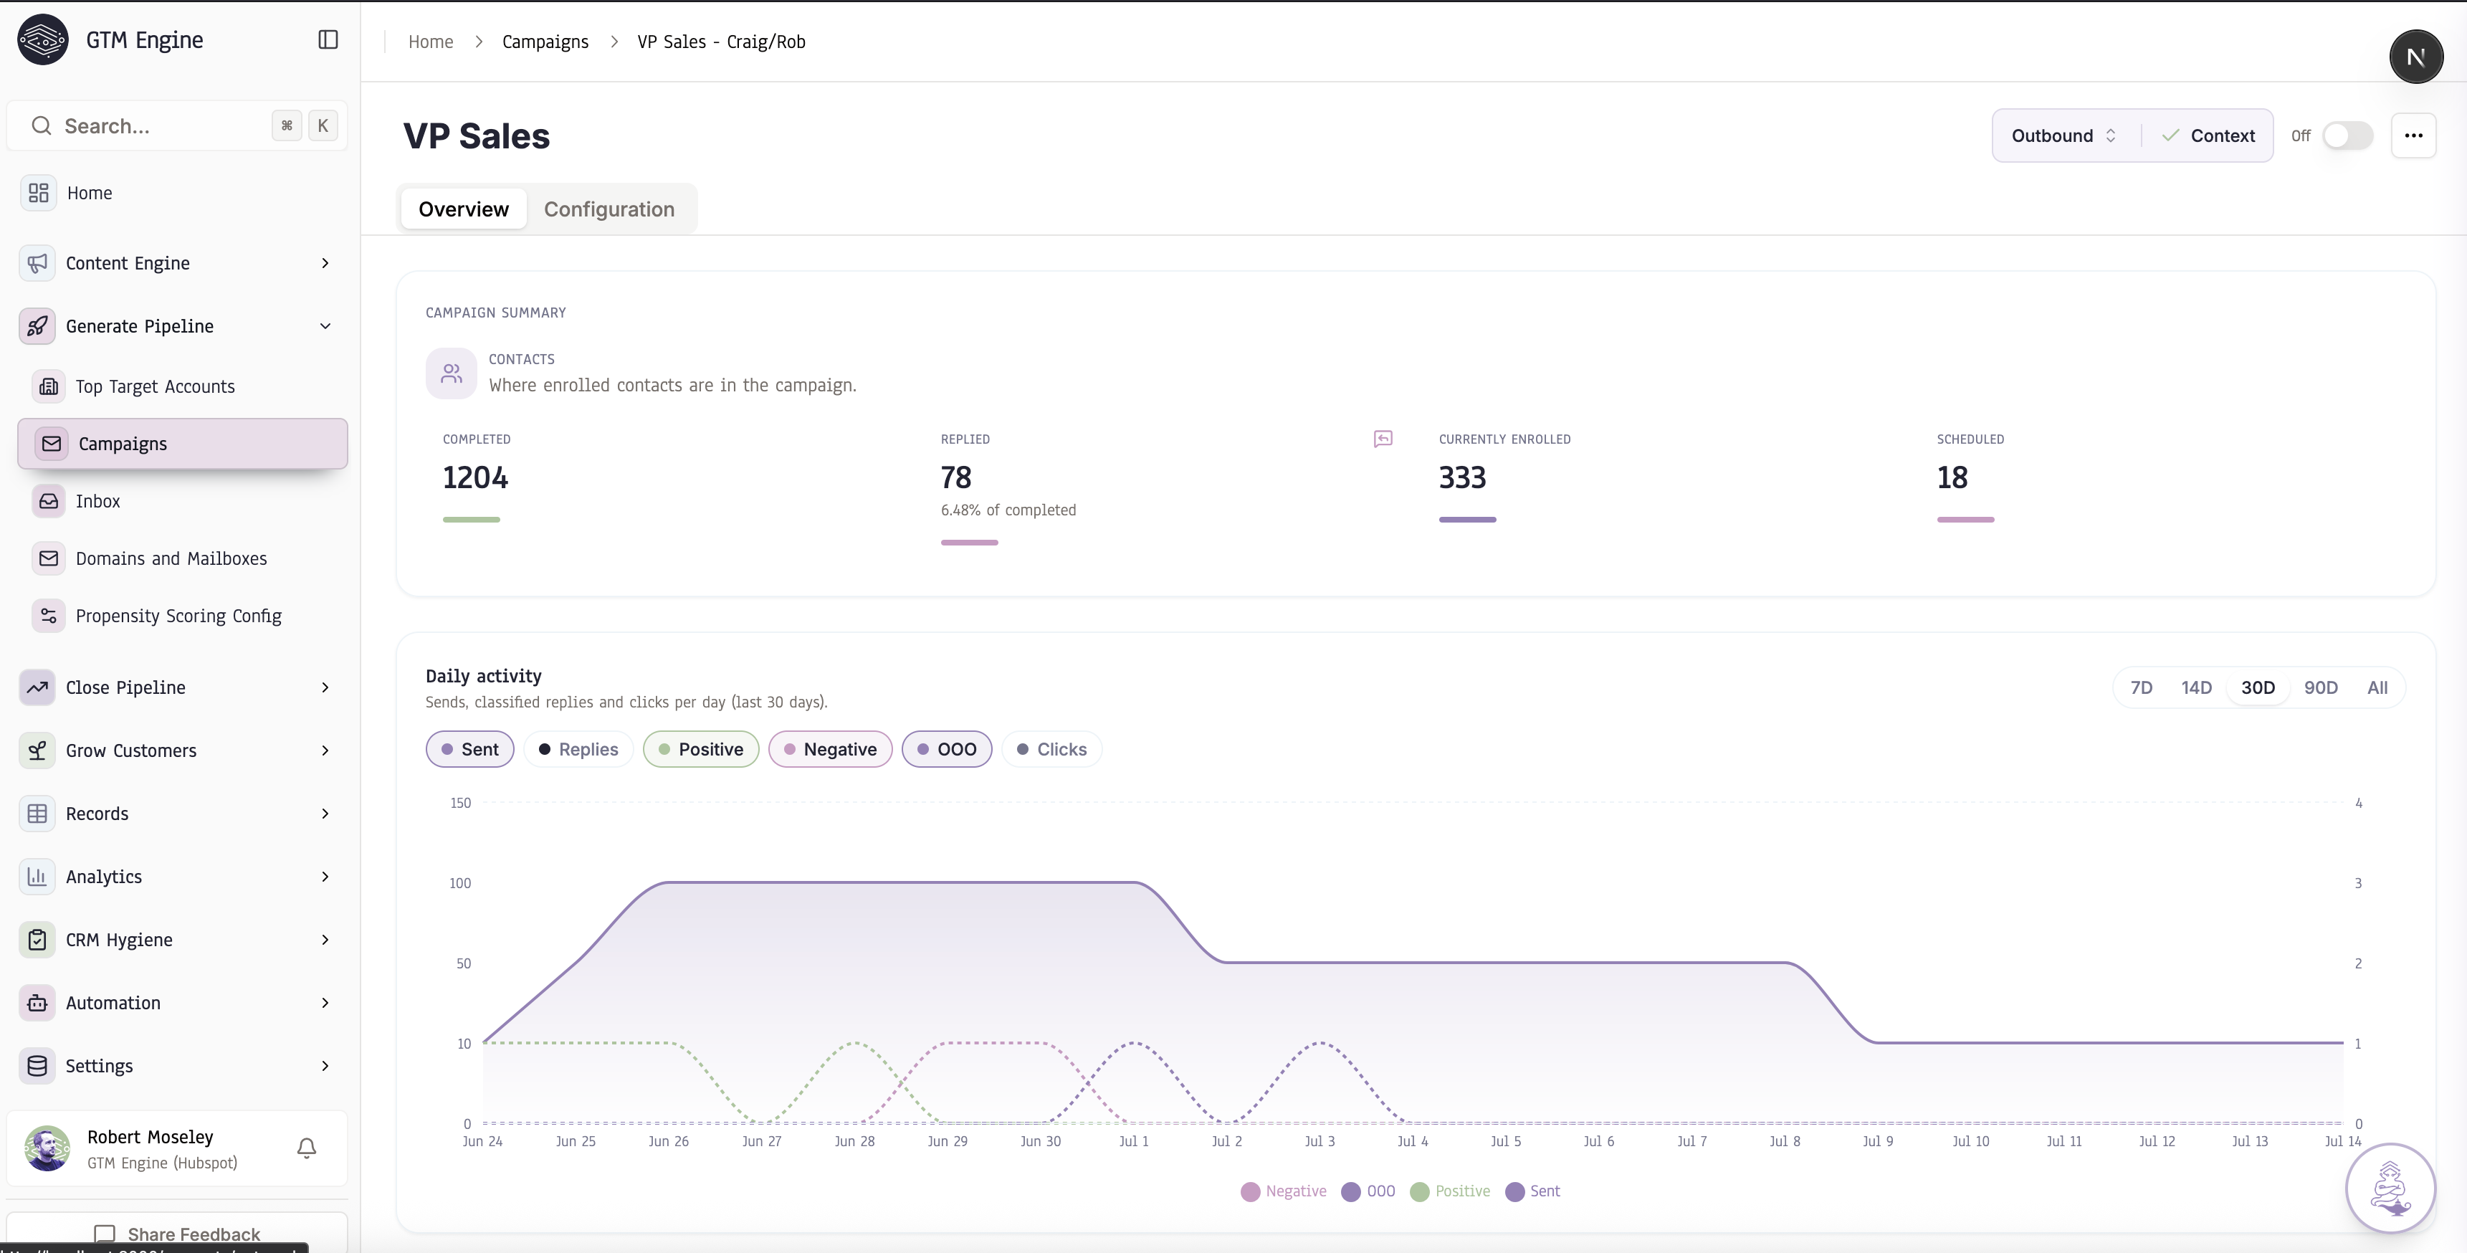Screen dimensions: 2467x1253
Task: Click the Settings database icon
Action: click(37, 1066)
